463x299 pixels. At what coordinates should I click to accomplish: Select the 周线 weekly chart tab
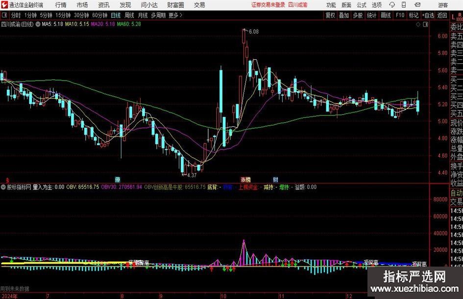click(x=129, y=15)
